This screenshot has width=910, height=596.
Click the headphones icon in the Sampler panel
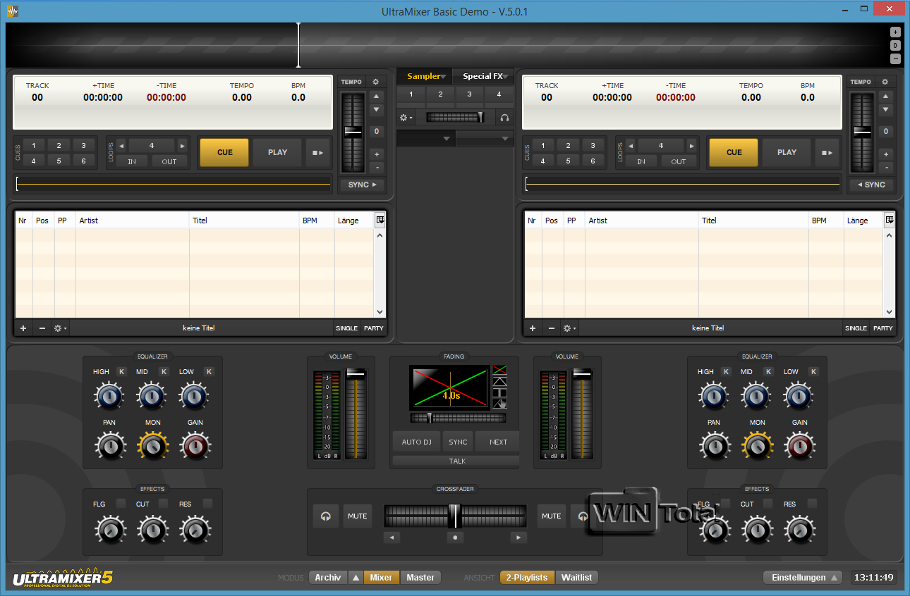pos(504,118)
